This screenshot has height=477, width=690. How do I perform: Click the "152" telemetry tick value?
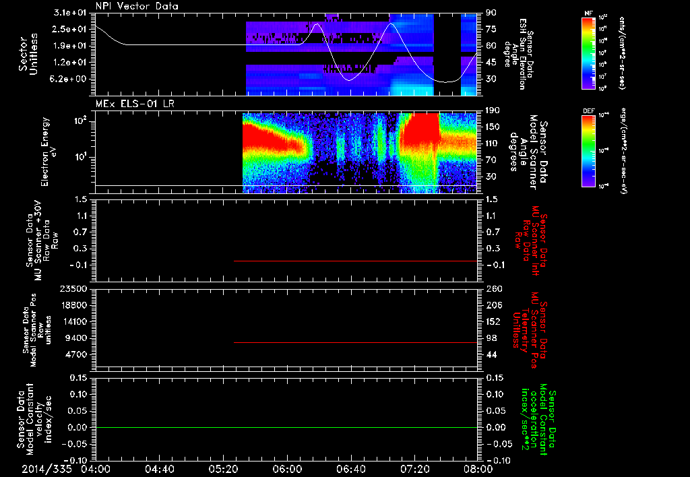coord(494,321)
